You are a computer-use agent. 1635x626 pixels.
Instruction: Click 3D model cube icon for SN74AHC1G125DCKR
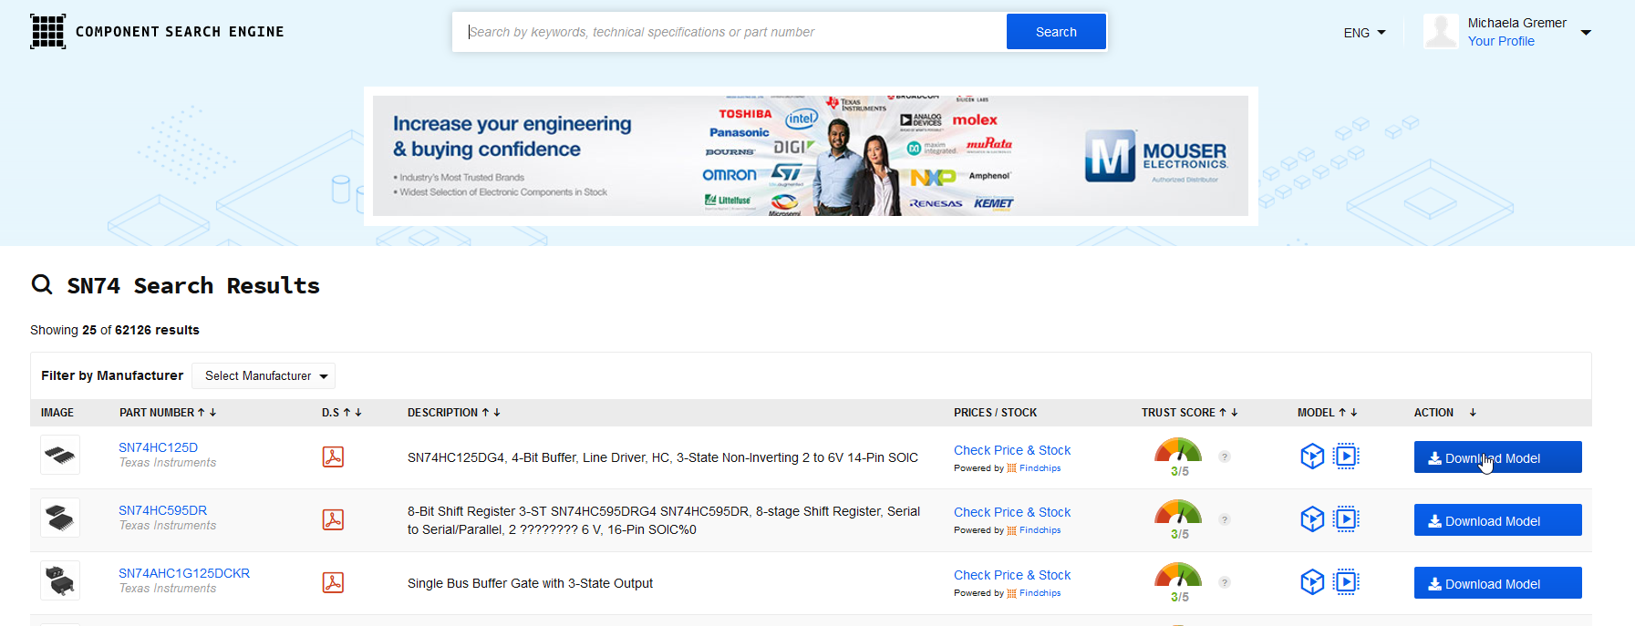[x=1311, y=581]
